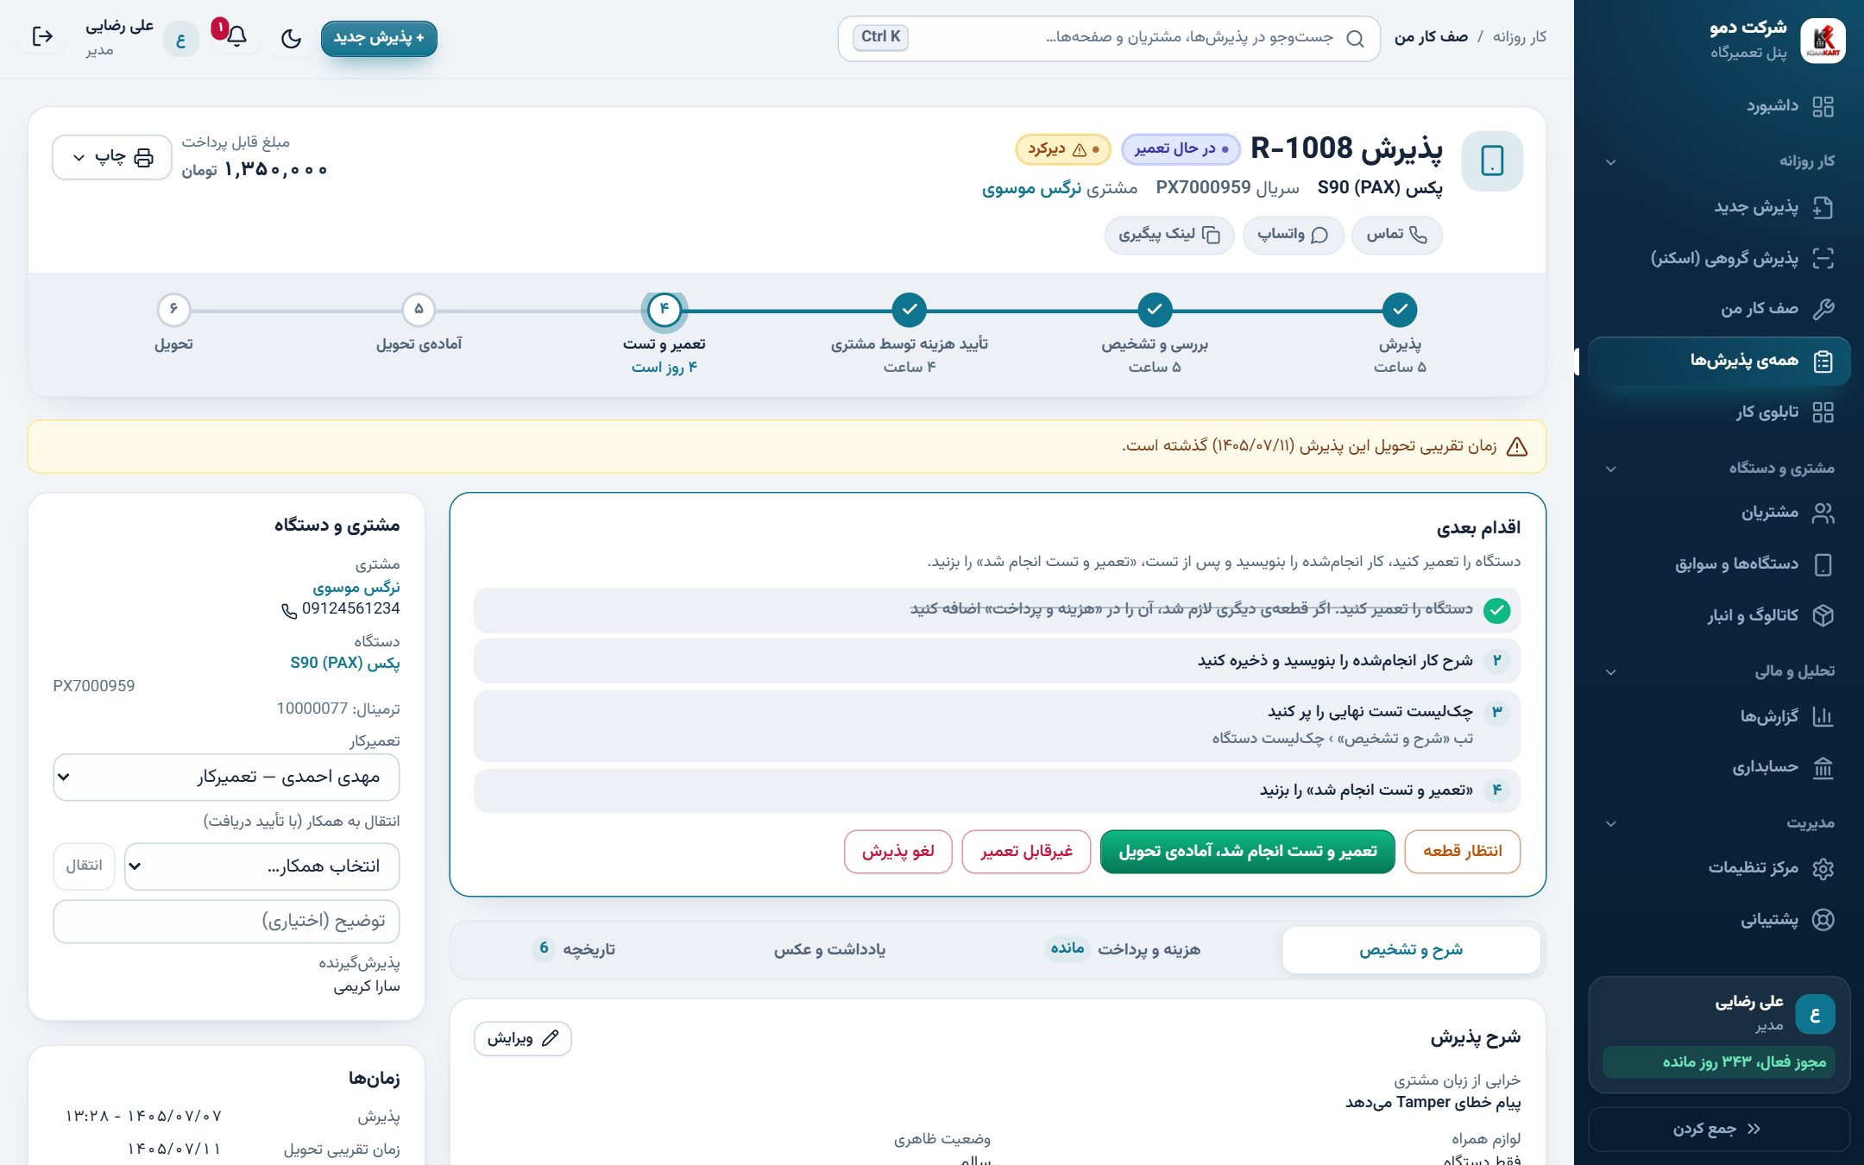Click the لغو پذیرش button
This screenshot has width=1864, height=1165.
click(898, 852)
